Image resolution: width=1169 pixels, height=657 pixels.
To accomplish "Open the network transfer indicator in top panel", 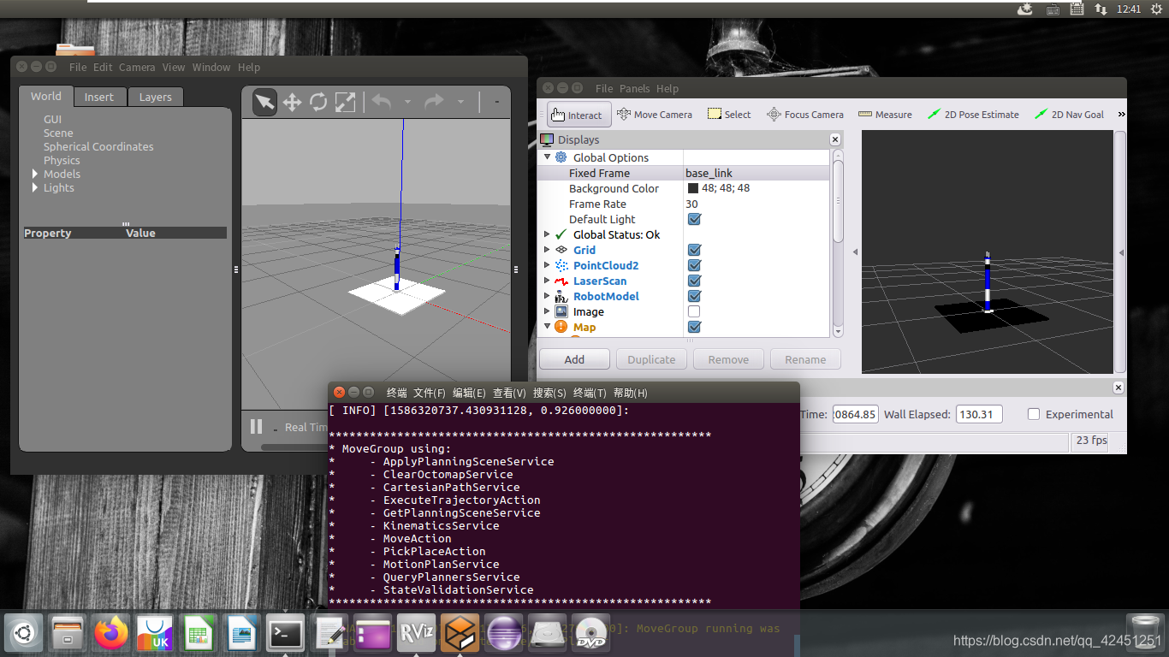I will 1101,9.
